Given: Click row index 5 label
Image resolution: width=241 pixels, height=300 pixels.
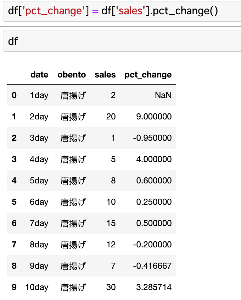Looking at the screenshot, I should click(x=14, y=202).
